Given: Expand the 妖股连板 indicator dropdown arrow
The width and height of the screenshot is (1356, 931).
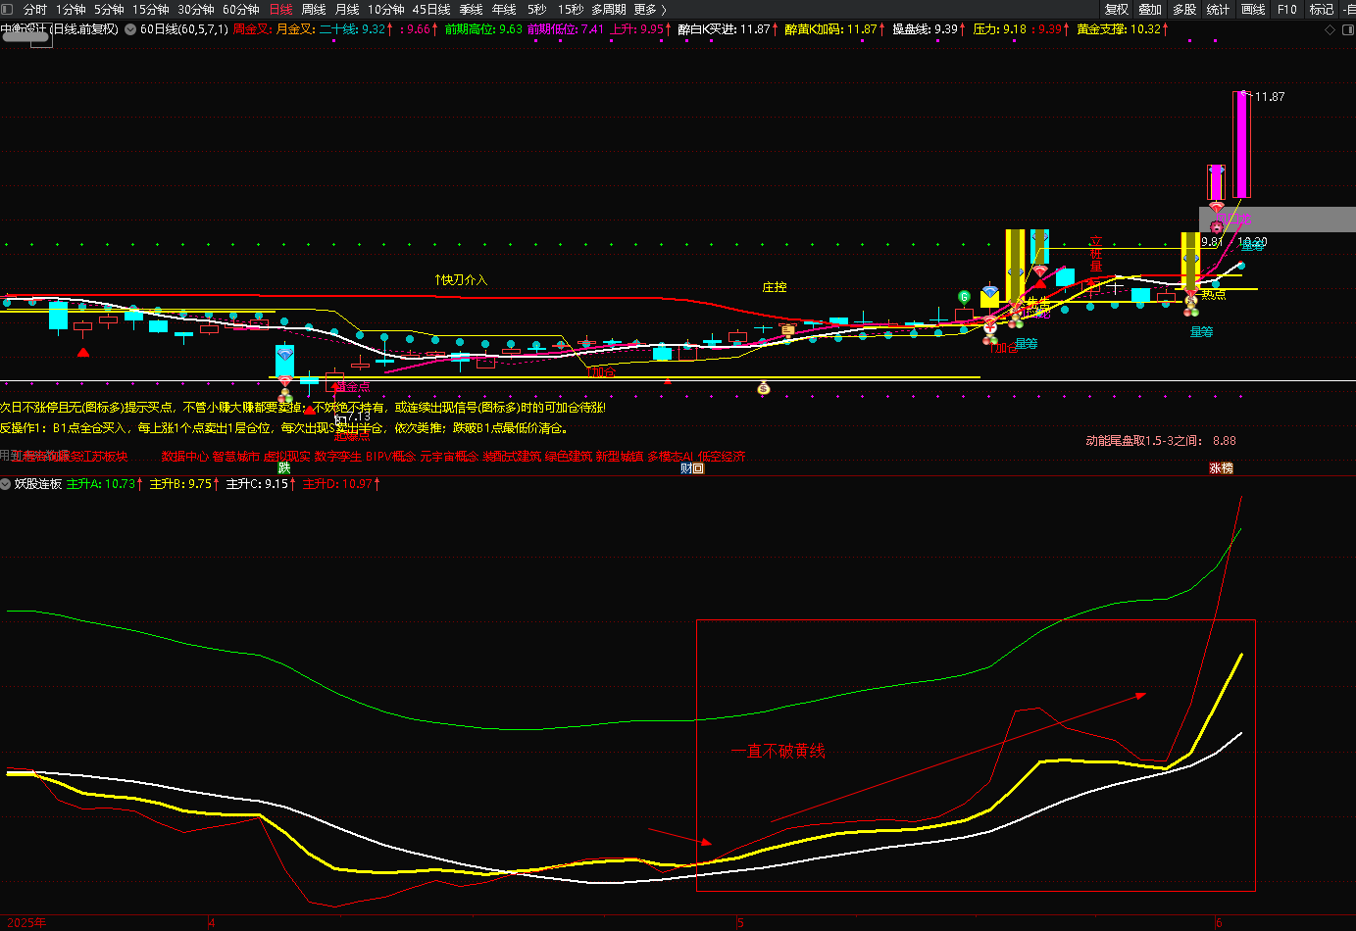Looking at the screenshot, I should pyautogui.click(x=6, y=484).
